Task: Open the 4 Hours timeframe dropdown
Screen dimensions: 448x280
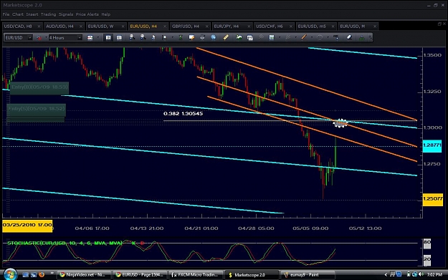Action: 80,38
